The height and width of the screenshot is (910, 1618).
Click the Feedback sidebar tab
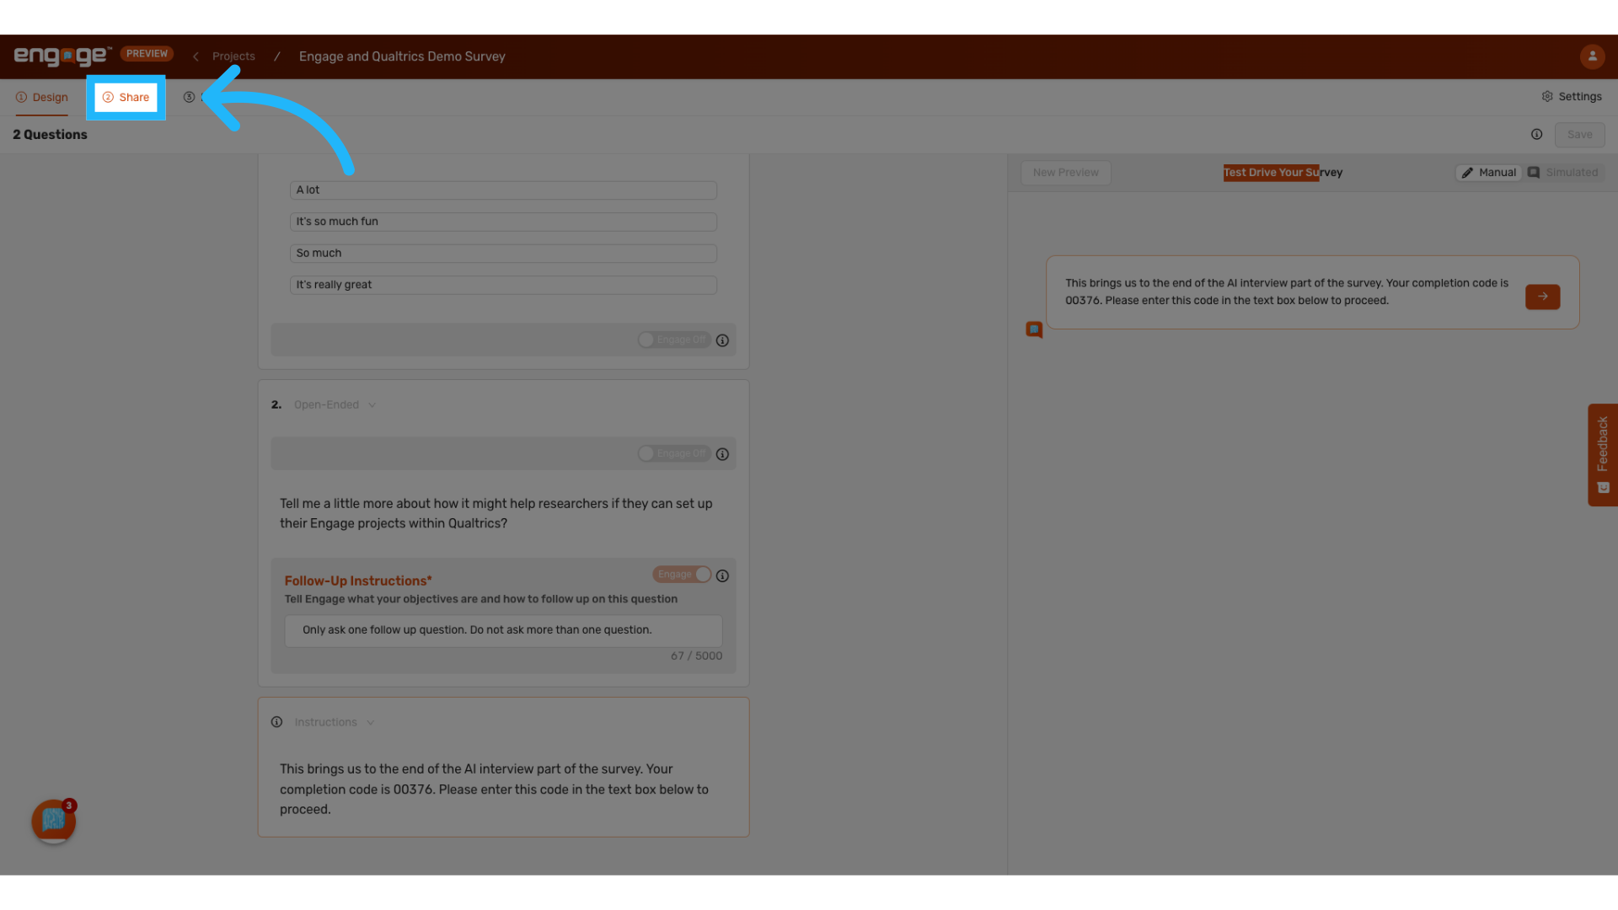point(1603,455)
